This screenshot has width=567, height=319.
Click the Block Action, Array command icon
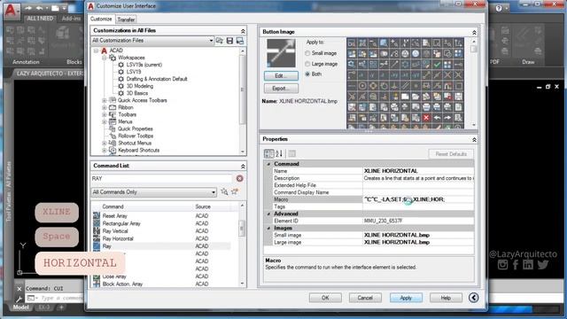pos(97,284)
